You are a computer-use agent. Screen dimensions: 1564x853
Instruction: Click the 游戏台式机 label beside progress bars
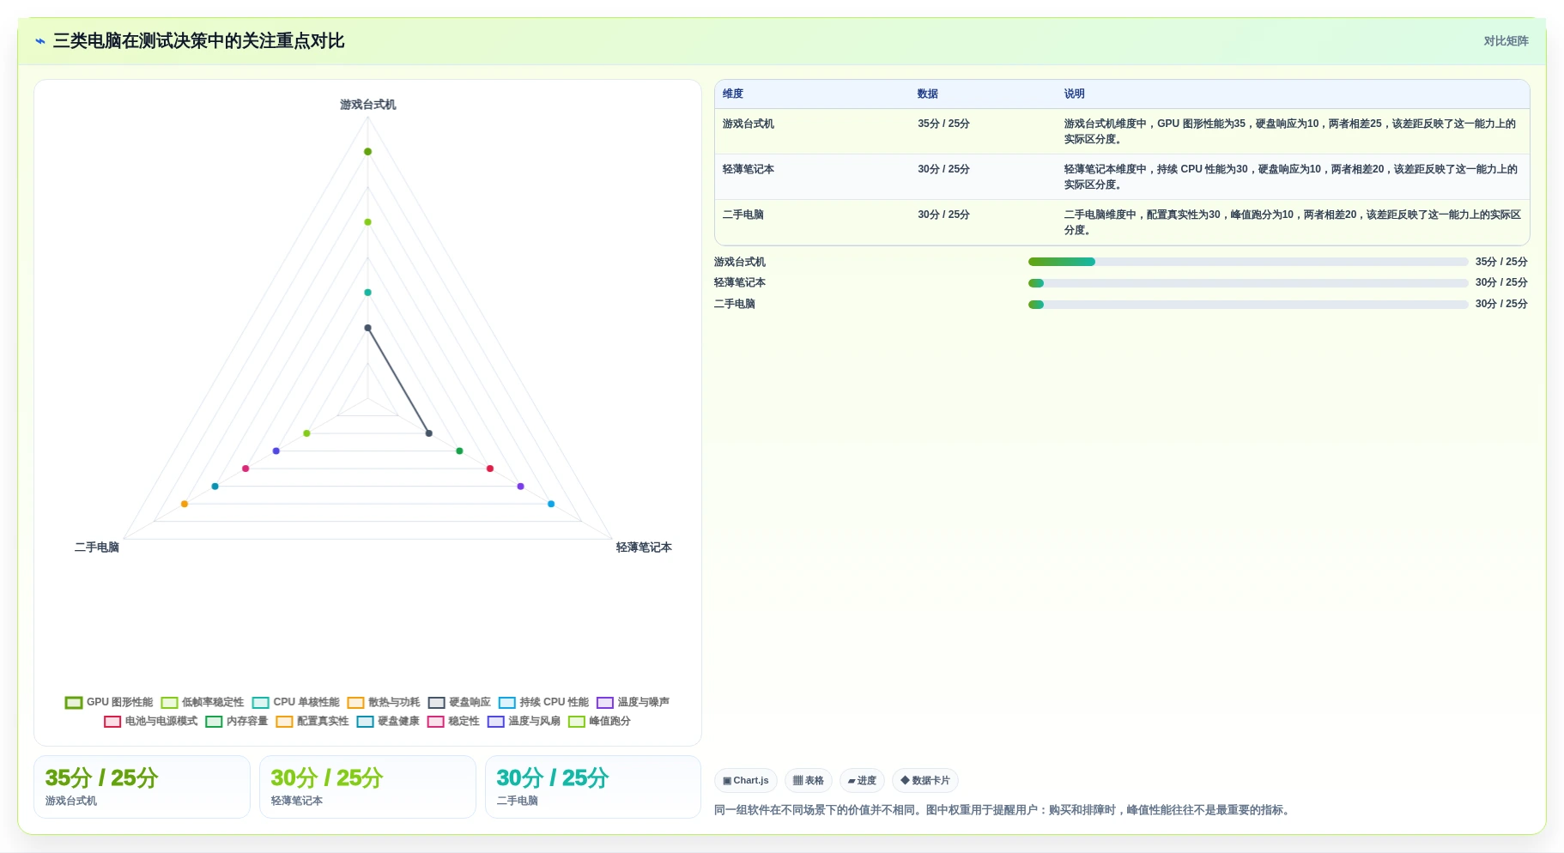[740, 262]
